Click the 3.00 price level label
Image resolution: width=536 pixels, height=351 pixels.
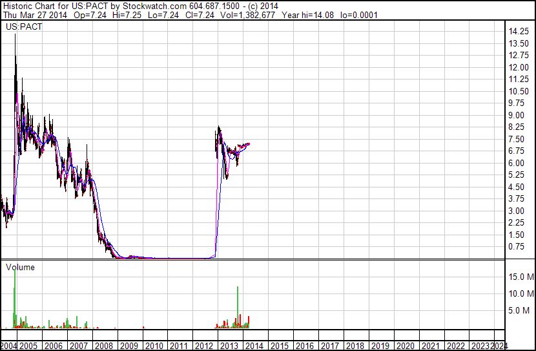(518, 211)
